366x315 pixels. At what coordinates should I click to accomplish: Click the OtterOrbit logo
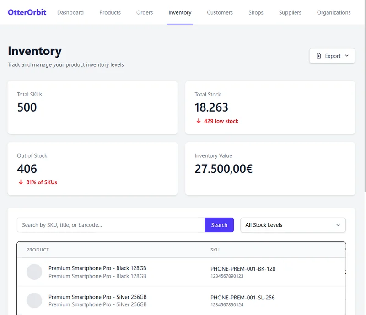point(27,12)
